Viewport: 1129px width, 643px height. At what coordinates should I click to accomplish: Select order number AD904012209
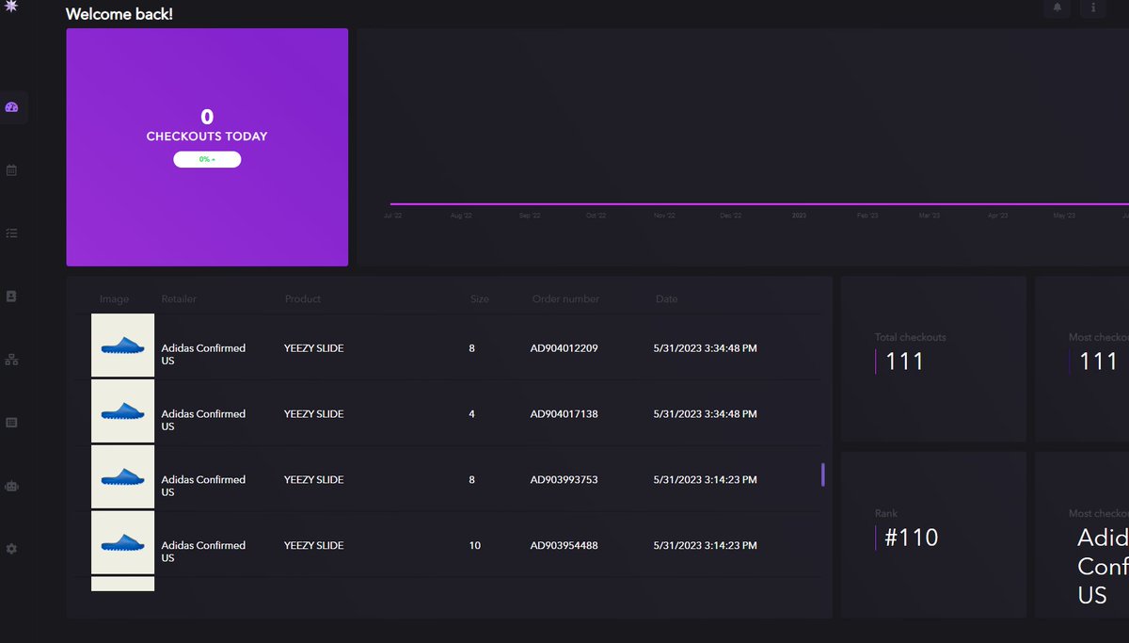(x=564, y=348)
